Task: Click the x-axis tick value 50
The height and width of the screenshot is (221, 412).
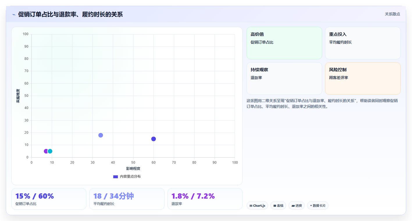Action: click(133, 163)
